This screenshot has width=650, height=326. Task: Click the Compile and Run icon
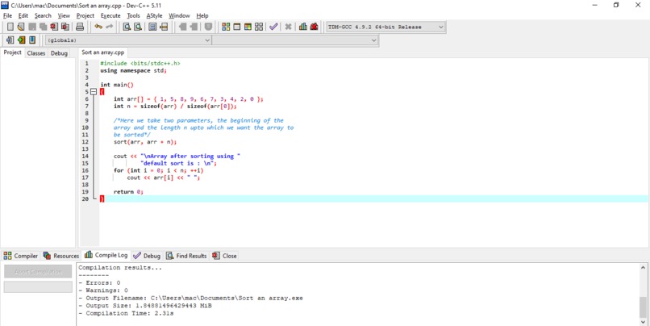coord(248,27)
